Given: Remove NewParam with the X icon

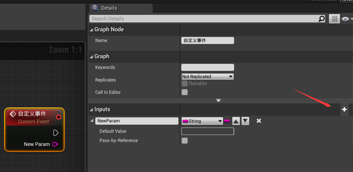Looking at the screenshot, I should click(259, 121).
